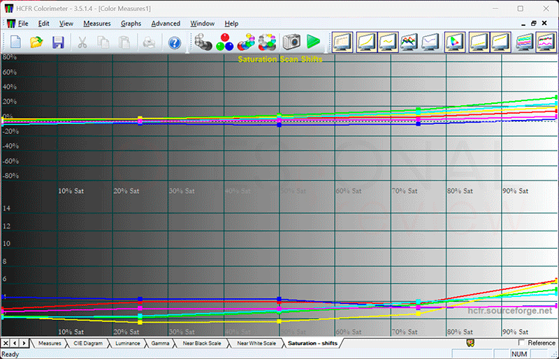The width and height of the screenshot is (559, 359).
Task: Show the last toolbar graph icon
Action: (x=546, y=42)
